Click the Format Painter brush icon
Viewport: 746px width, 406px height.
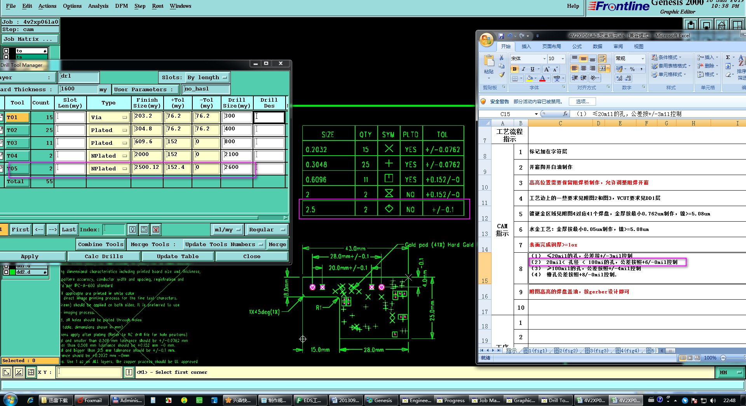(x=502, y=75)
